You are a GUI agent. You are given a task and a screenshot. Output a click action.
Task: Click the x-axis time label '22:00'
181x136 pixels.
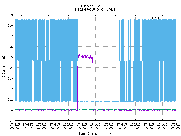pyautogui.click(x=162, y=128)
